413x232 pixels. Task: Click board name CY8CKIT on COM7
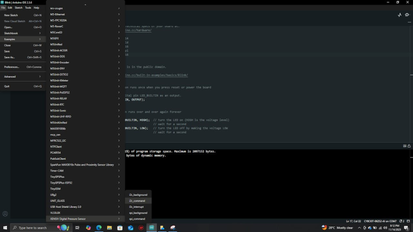[380, 221]
